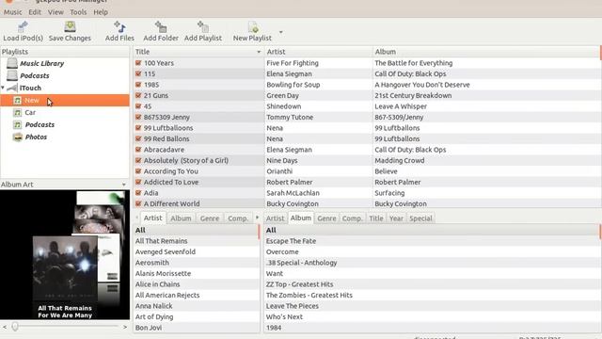Open the toolbar overflow dropdown arrow
Image resolution: width=602 pixels, height=339 pixels.
280,32
